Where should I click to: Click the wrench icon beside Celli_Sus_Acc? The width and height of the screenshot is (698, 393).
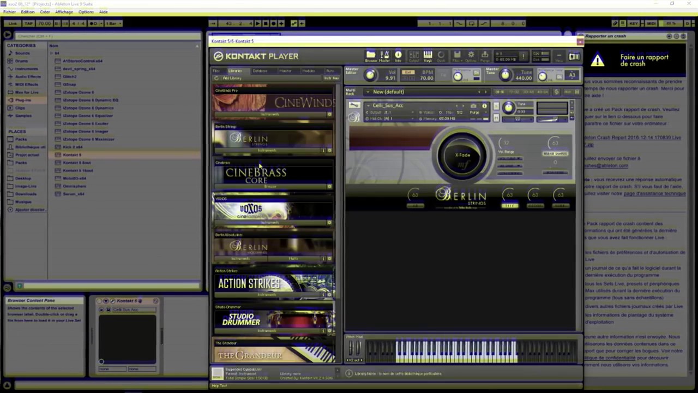point(354,105)
